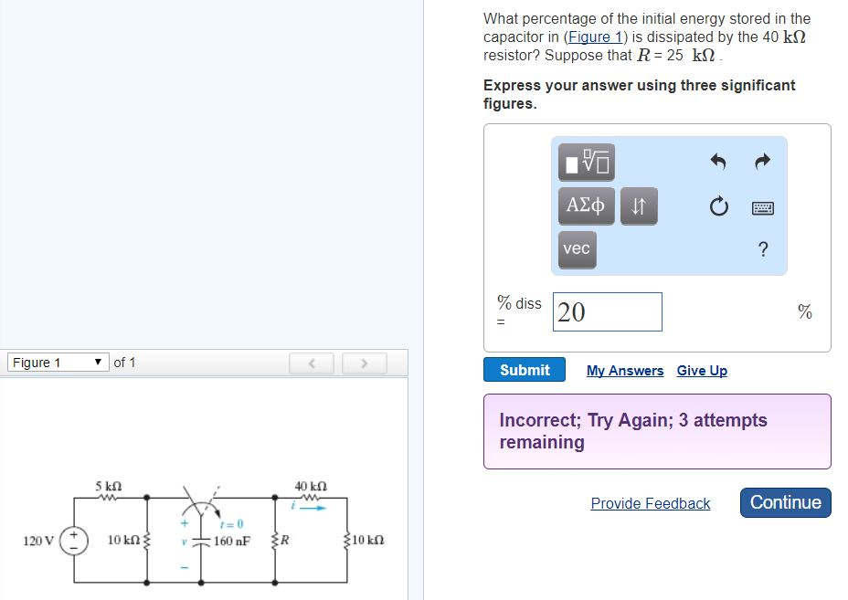Click the previous figure arrow
This screenshot has width=848, height=600.
tap(312, 363)
